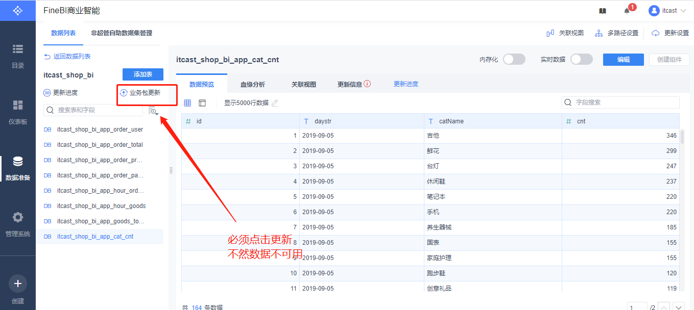Click the 业务包更新 link
The height and width of the screenshot is (310, 694).
(145, 93)
